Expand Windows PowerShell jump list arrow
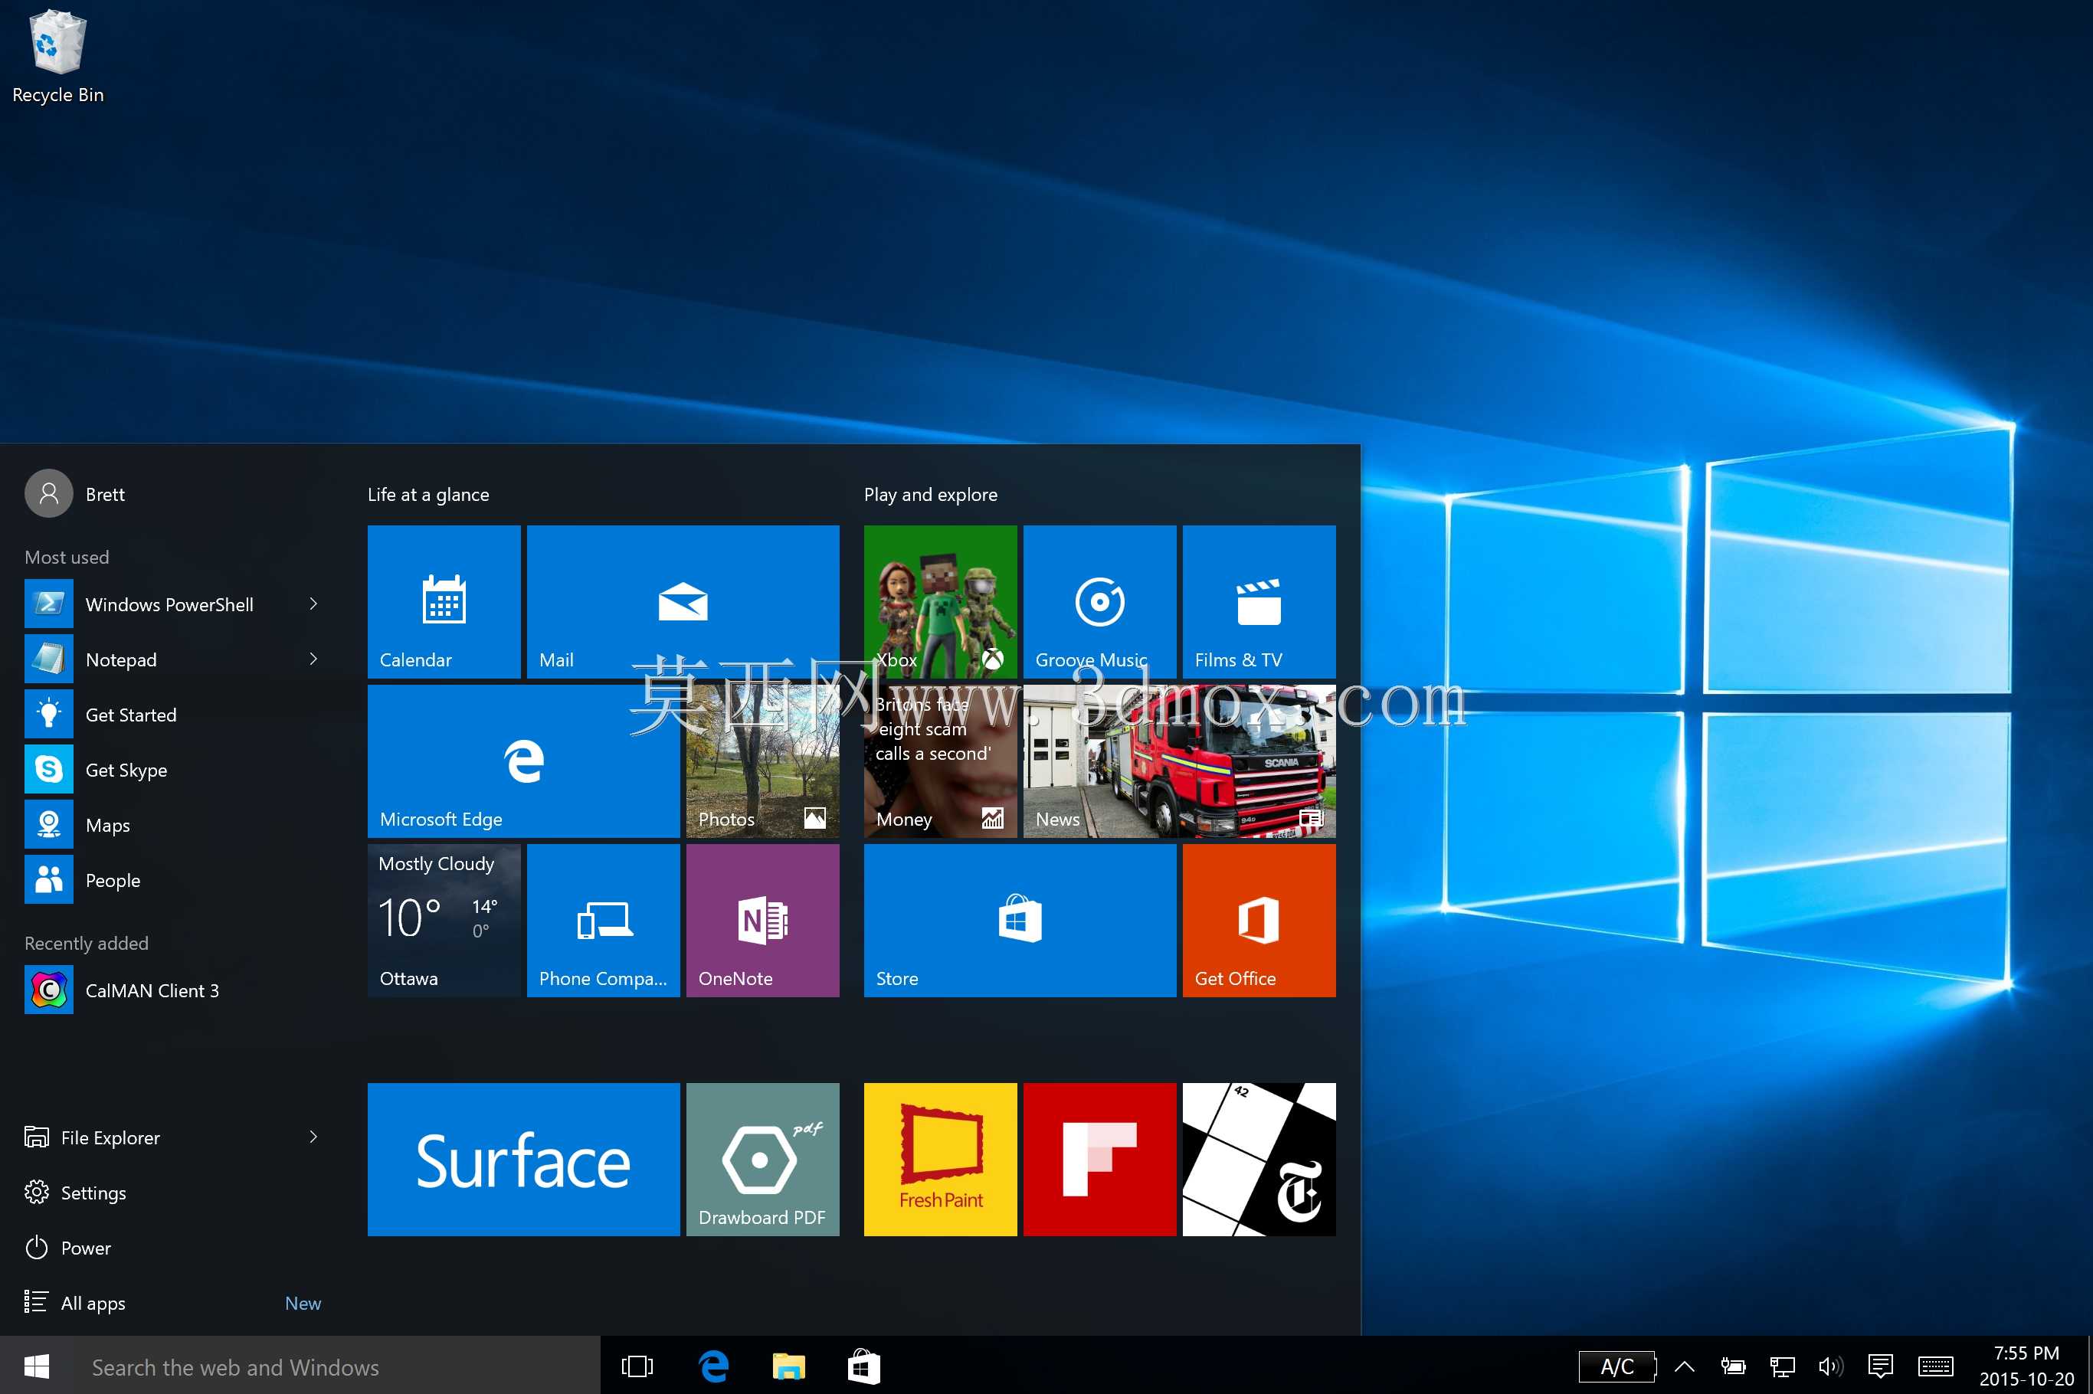The image size is (2093, 1394). tap(313, 604)
